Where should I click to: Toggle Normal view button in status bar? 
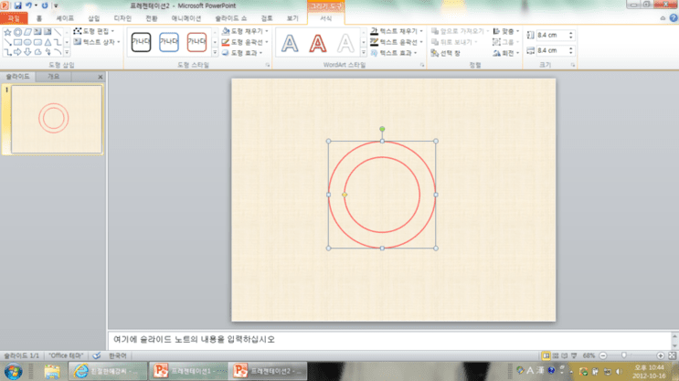pyautogui.click(x=546, y=355)
